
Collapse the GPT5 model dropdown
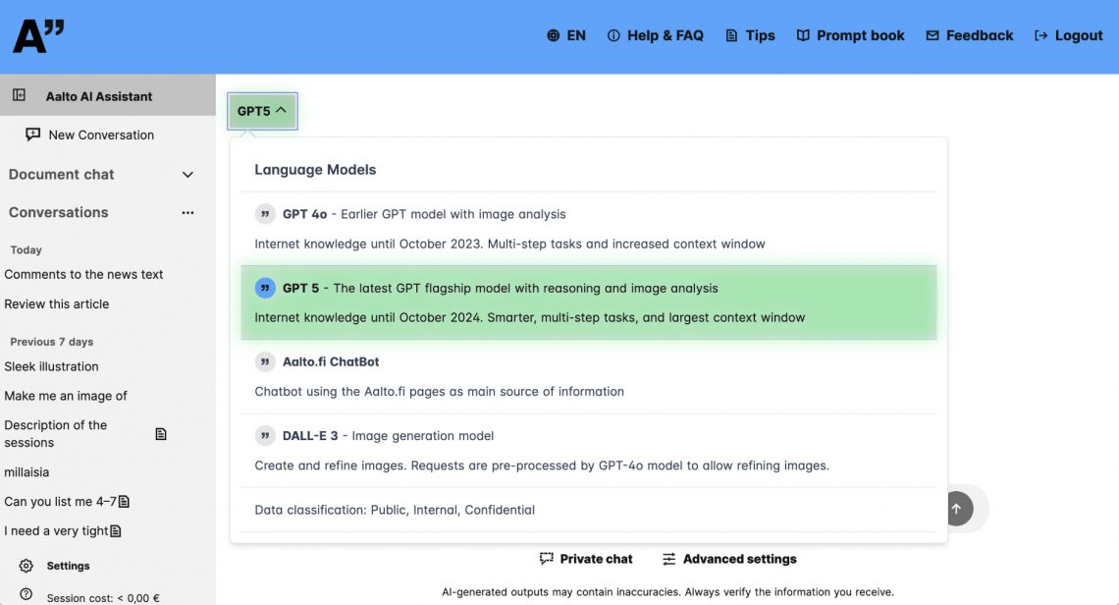click(x=262, y=111)
